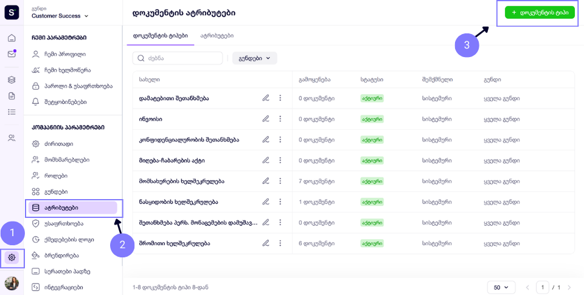Click აქტიური status badge in ინვოისი row
This screenshot has width=584, height=295.
[x=372, y=119]
